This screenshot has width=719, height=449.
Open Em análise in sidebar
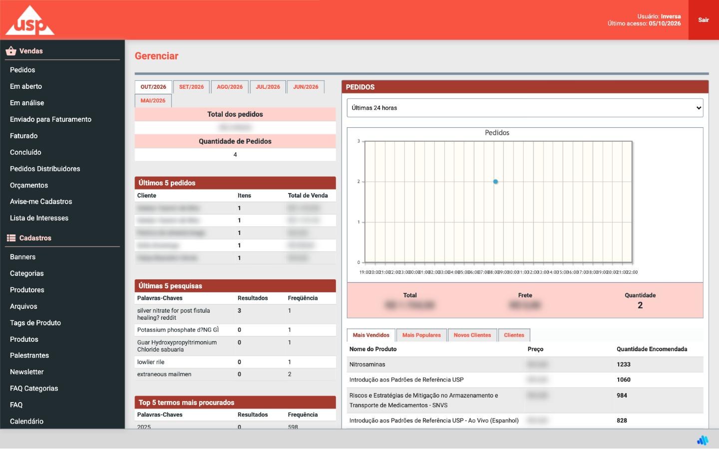[27, 103]
